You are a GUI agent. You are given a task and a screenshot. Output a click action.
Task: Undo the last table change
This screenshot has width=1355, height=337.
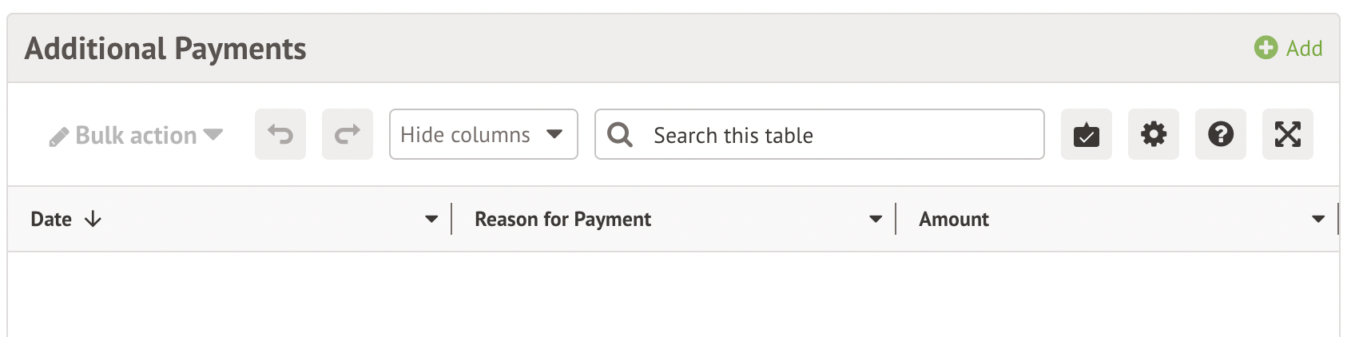[280, 134]
